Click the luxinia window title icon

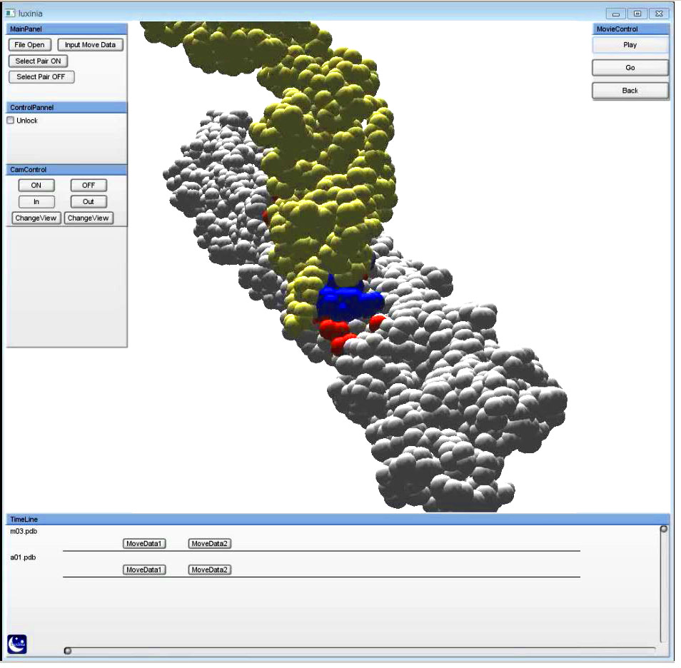tap(11, 13)
